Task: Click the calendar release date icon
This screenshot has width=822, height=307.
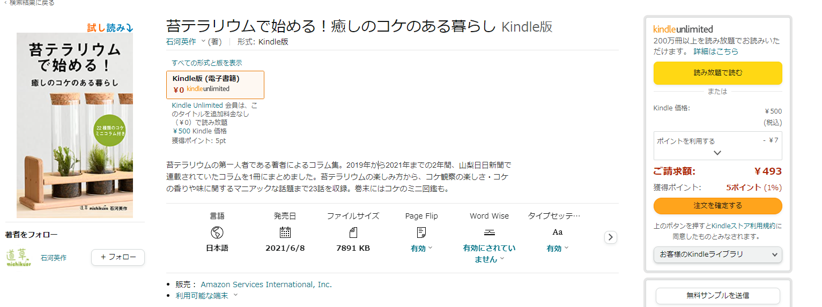Action: 285,233
